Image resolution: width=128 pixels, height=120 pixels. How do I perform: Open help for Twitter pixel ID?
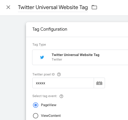click(59, 74)
